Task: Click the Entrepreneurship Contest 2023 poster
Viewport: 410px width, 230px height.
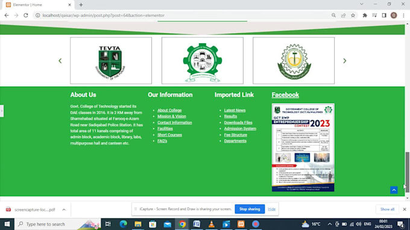Action: tap(303, 148)
